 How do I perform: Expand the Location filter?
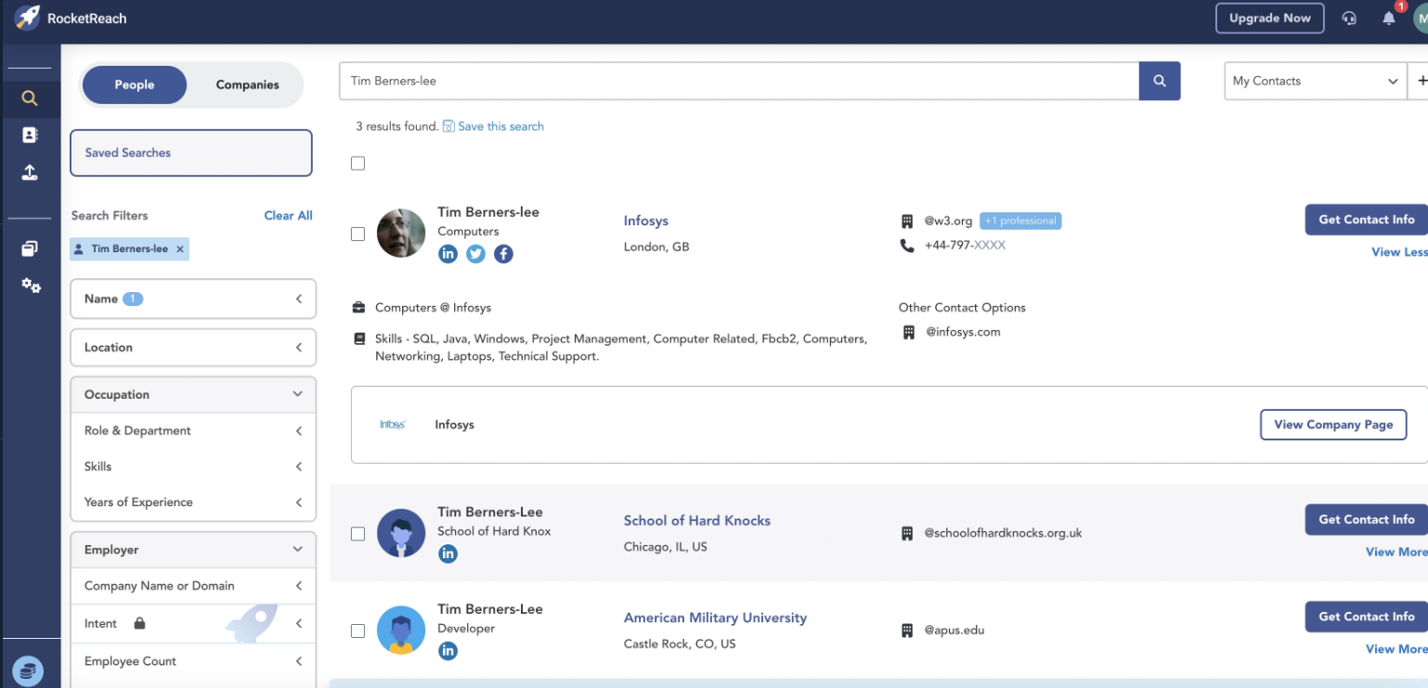click(x=193, y=347)
